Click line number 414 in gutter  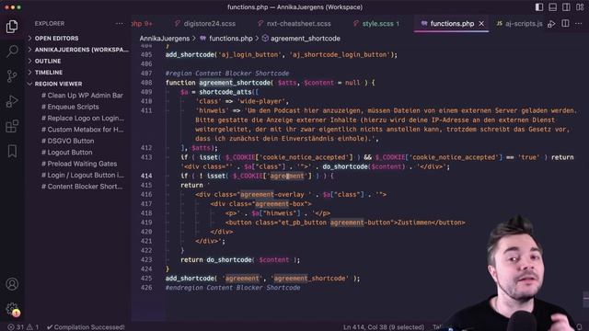[x=146, y=176]
